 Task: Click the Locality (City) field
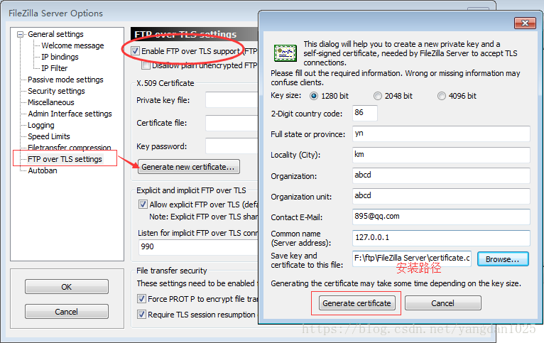click(x=441, y=155)
